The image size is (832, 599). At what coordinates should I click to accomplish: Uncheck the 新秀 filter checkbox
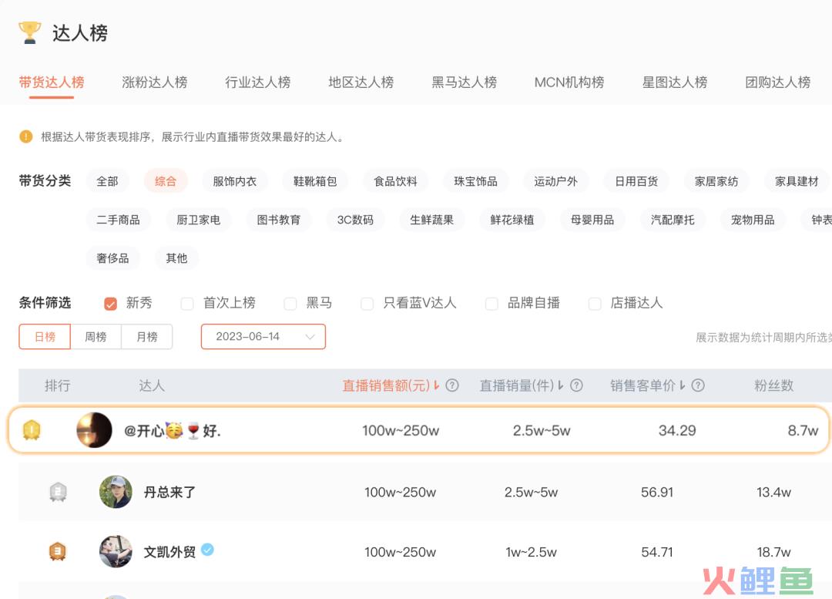pyautogui.click(x=110, y=304)
